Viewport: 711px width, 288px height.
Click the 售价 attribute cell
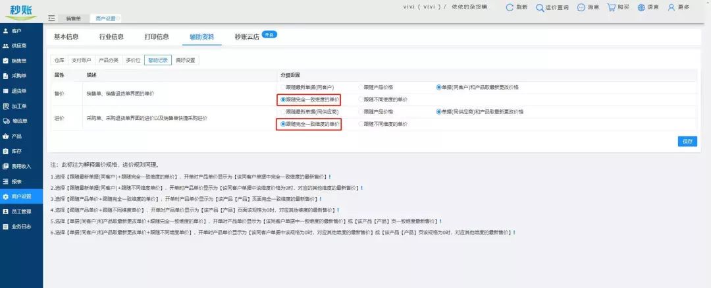pyautogui.click(x=59, y=93)
